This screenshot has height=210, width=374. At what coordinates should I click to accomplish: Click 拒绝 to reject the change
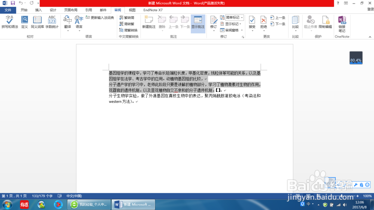coord(264,24)
